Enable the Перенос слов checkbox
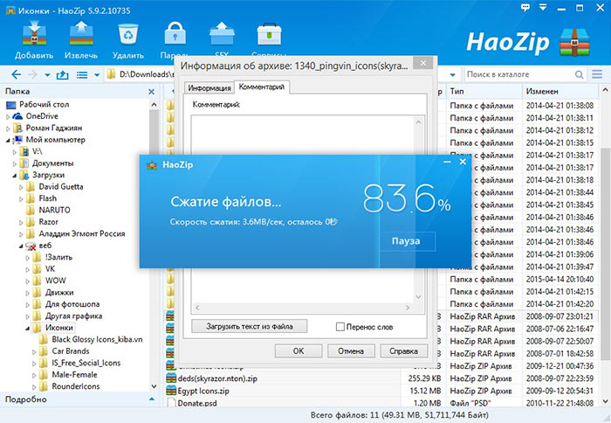The image size is (611, 423). tap(341, 326)
